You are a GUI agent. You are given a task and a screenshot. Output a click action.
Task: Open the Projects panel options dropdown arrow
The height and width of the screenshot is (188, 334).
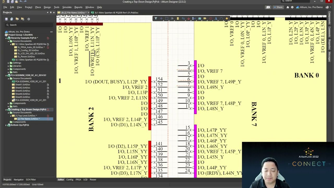click(x=47, y=13)
